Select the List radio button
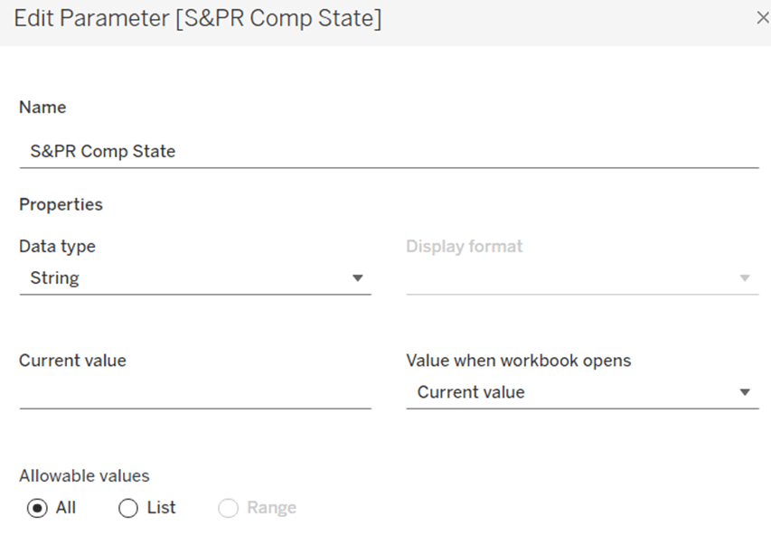 (x=127, y=508)
